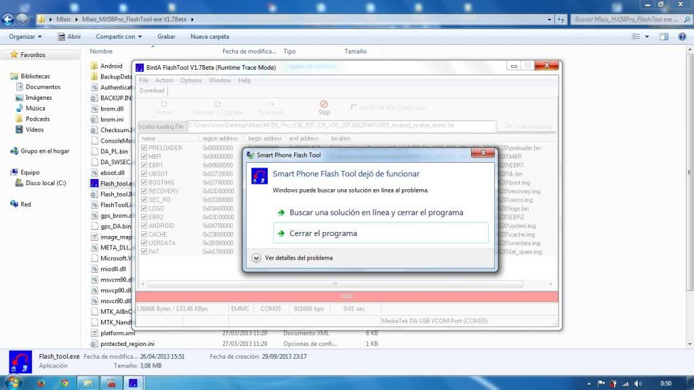Open Firefox from the taskbar

coord(41,383)
